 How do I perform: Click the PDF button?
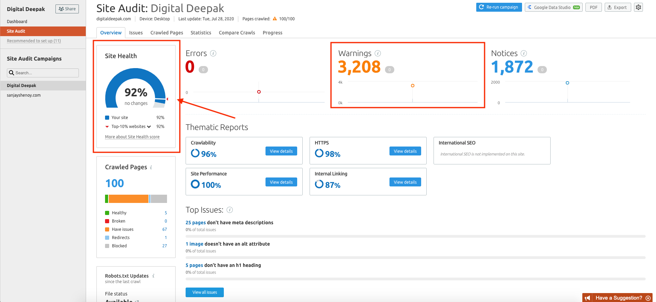click(x=594, y=7)
